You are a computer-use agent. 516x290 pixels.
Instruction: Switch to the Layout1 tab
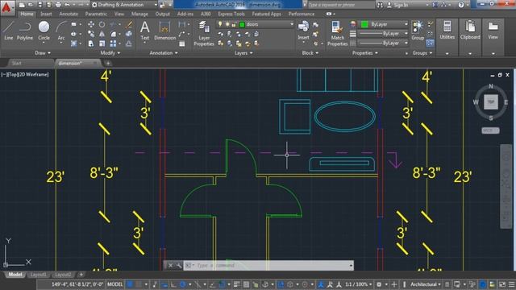[38, 274]
